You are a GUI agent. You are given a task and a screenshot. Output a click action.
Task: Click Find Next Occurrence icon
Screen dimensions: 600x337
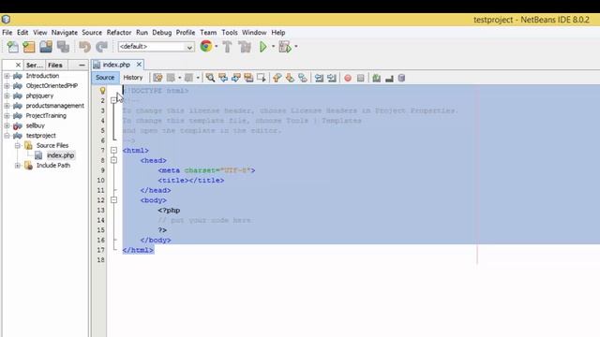[235, 78]
